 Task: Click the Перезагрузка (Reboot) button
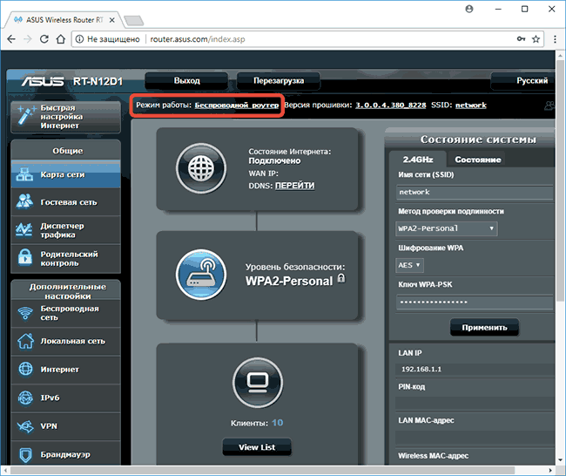pyautogui.click(x=279, y=80)
